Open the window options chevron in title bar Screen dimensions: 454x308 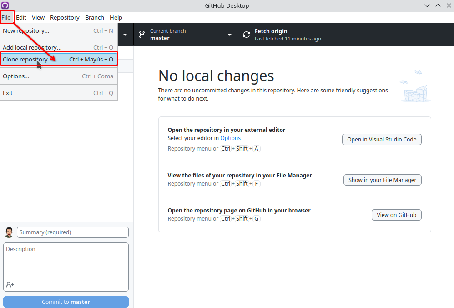pyautogui.click(x=427, y=5)
